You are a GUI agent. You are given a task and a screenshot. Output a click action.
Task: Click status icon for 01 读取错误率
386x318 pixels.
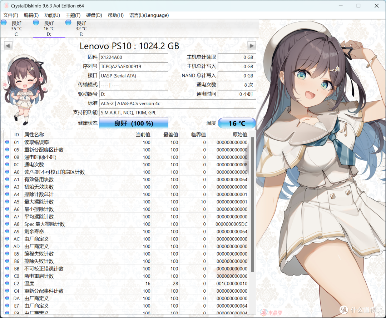[x=7, y=142]
